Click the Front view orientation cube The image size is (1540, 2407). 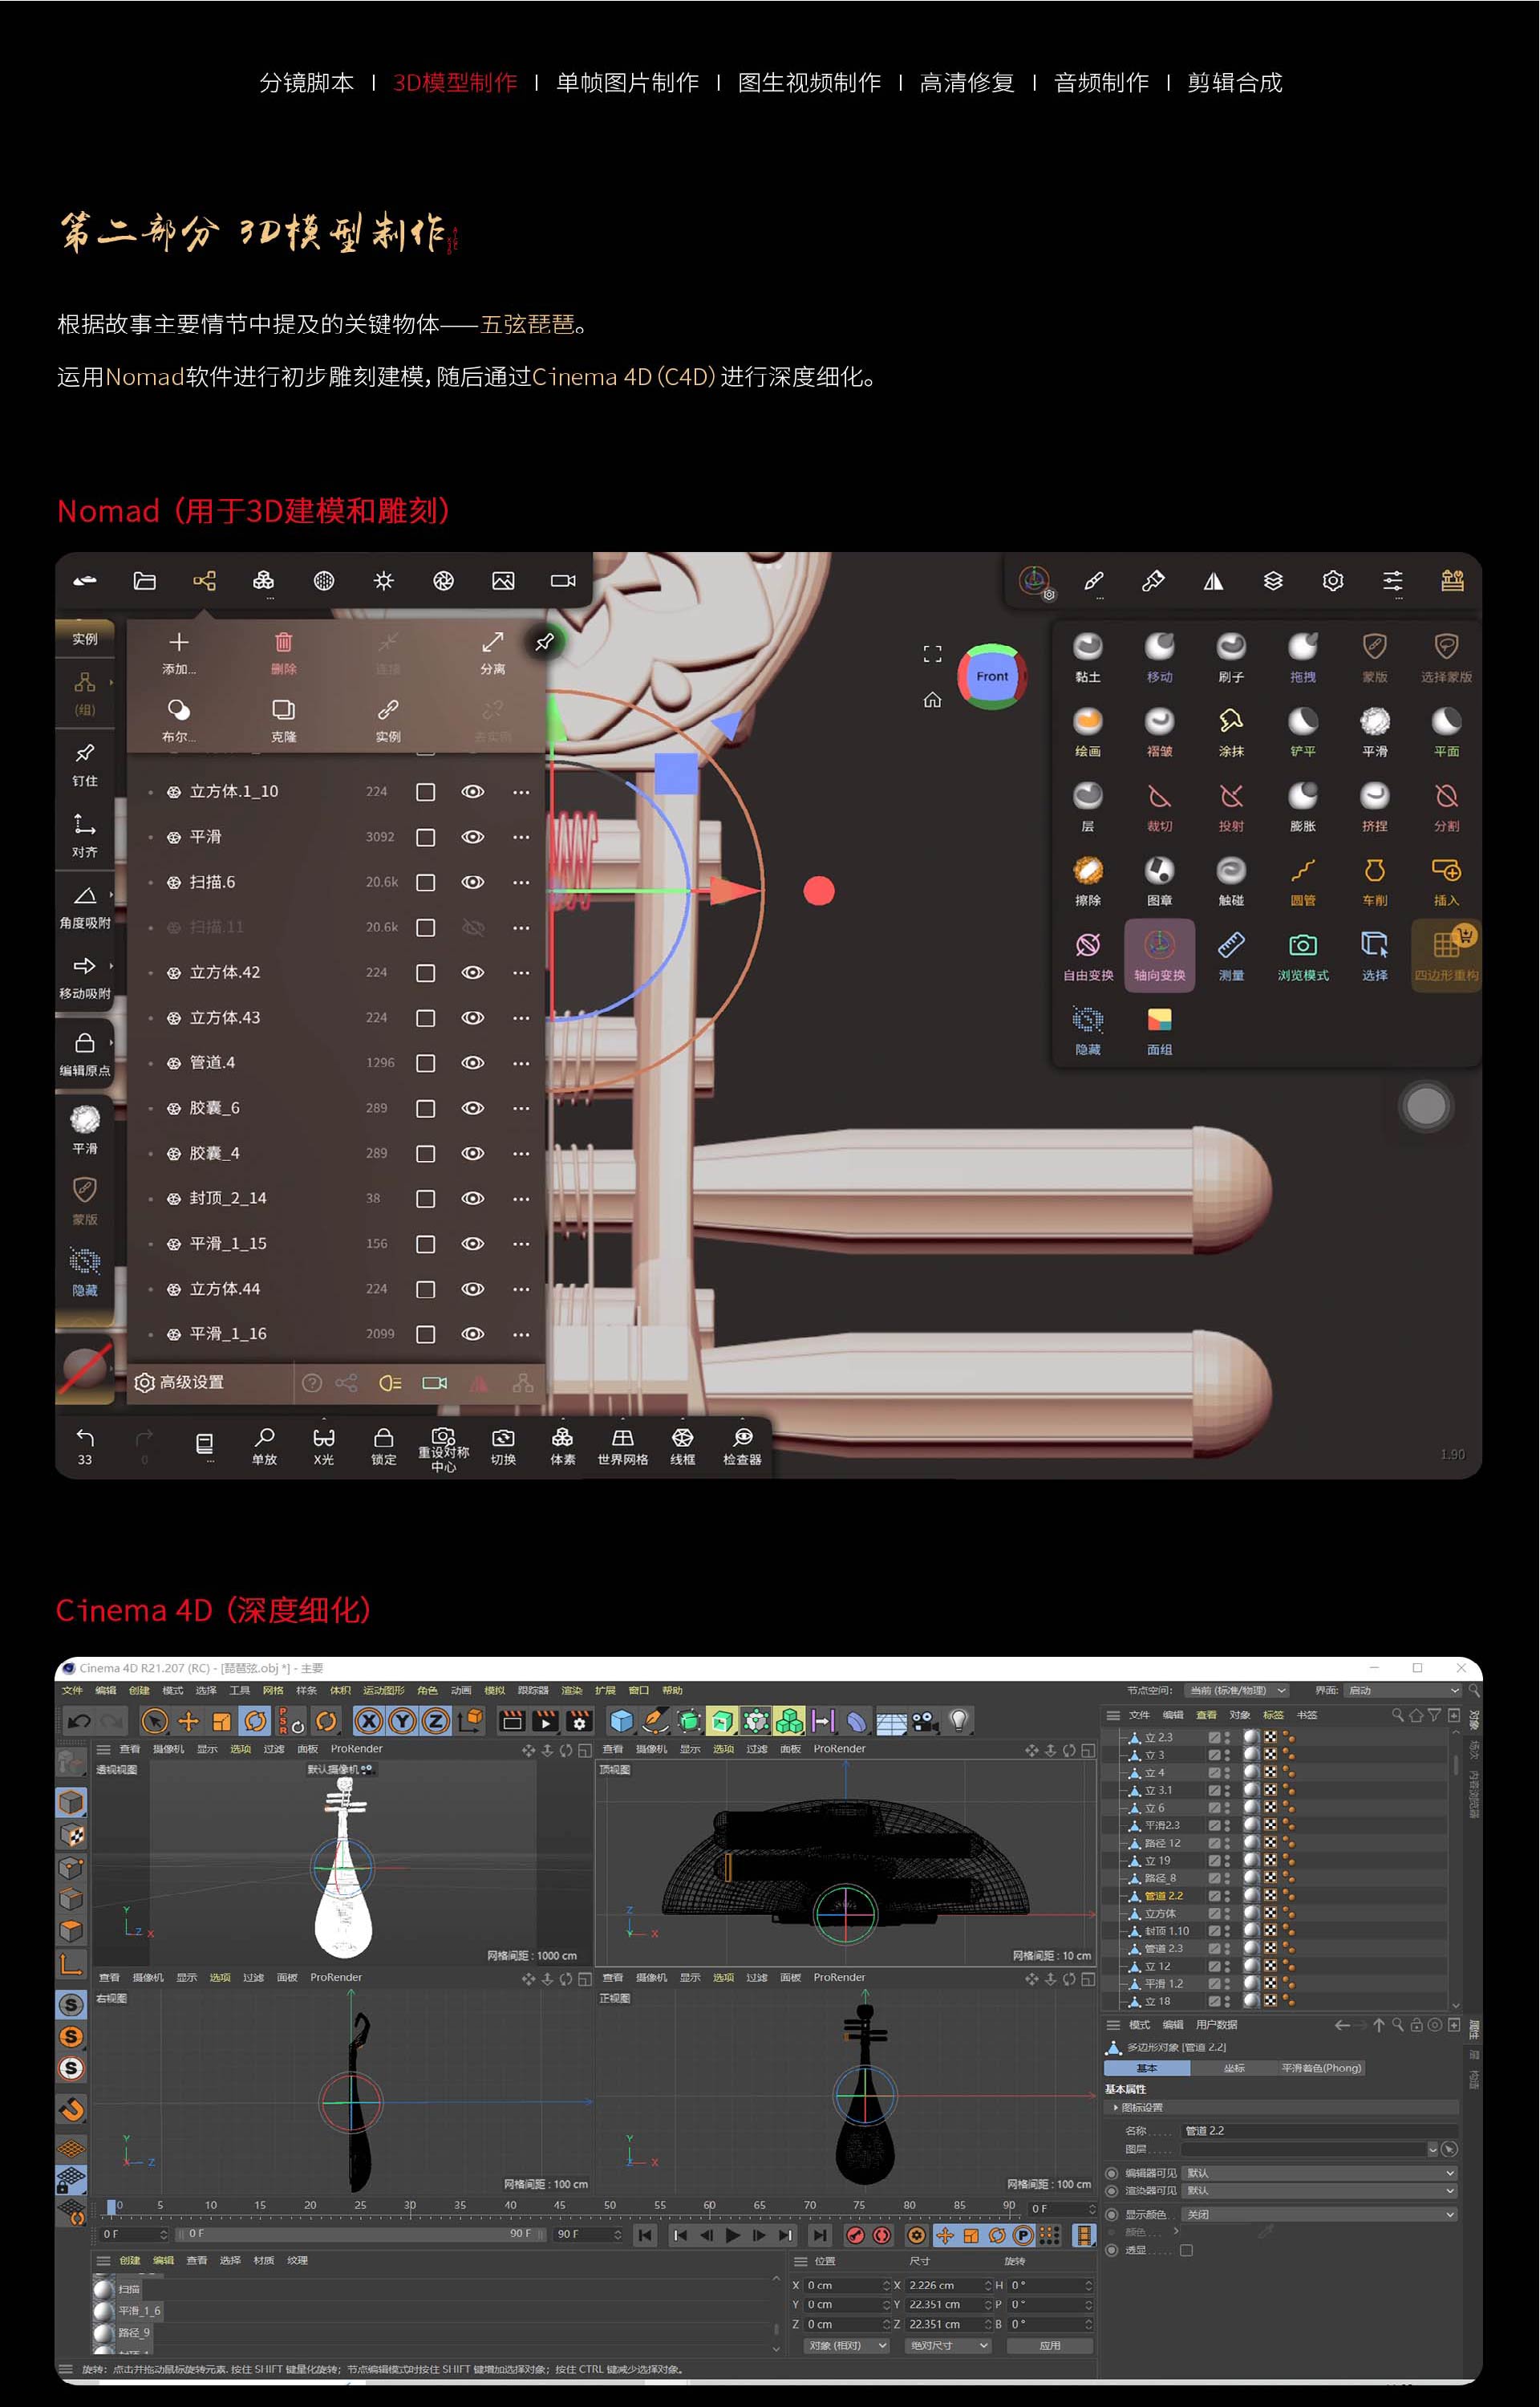(991, 677)
